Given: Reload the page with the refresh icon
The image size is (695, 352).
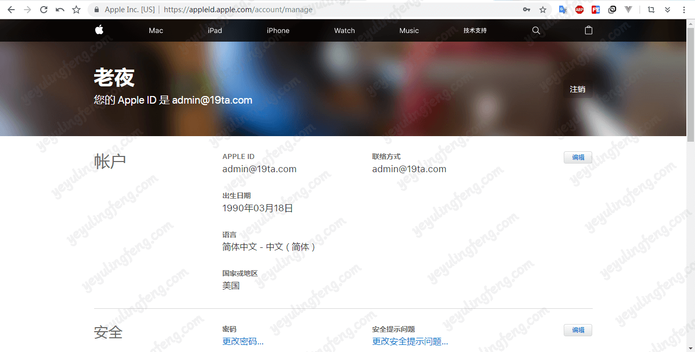Looking at the screenshot, I should click(44, 10).
